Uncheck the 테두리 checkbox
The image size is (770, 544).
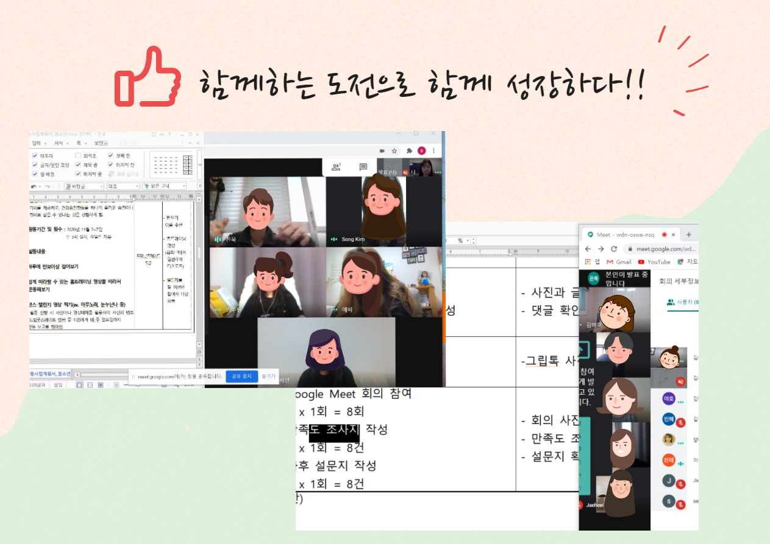click(x=35, y=156)
